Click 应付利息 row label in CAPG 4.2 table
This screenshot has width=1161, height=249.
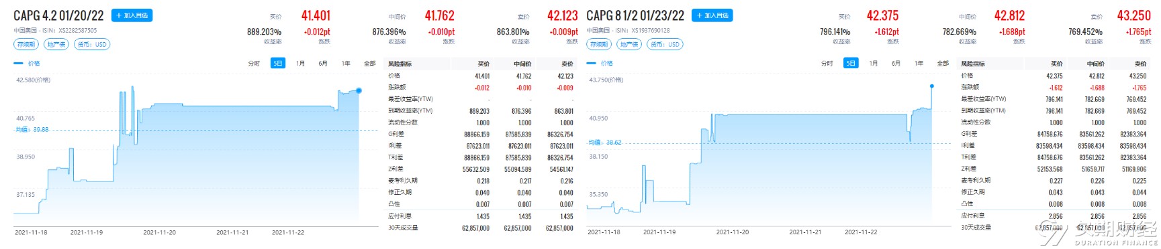coord(400,216)
